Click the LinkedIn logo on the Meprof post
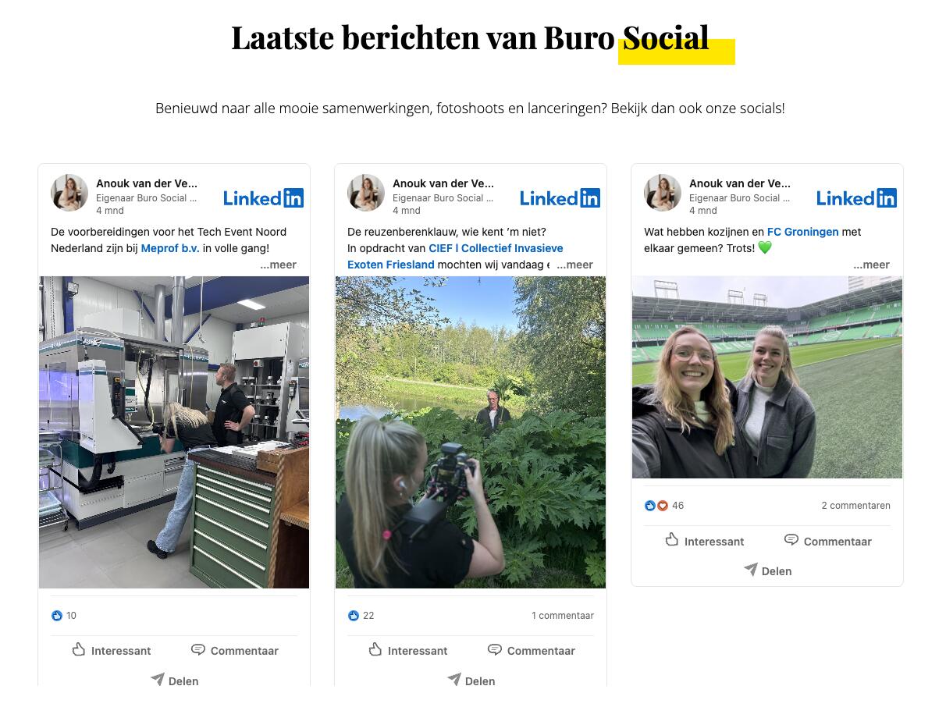Viewport: 946px width, 725px height. [263, 197]
